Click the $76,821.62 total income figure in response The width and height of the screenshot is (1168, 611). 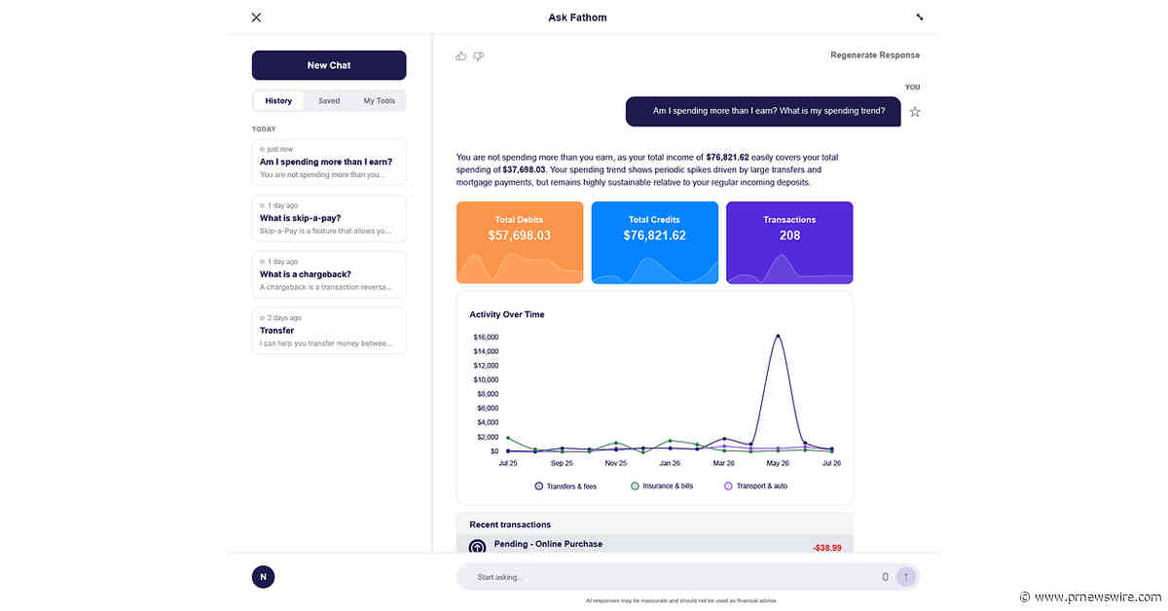point(727,157)
